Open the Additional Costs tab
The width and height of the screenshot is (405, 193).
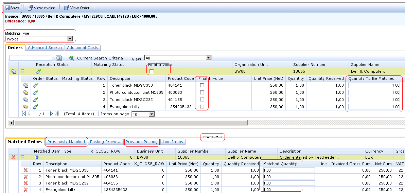pos(83,48)
